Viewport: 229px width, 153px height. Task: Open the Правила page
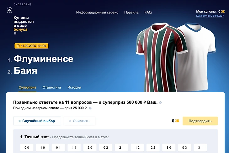(x=131, y=13)
